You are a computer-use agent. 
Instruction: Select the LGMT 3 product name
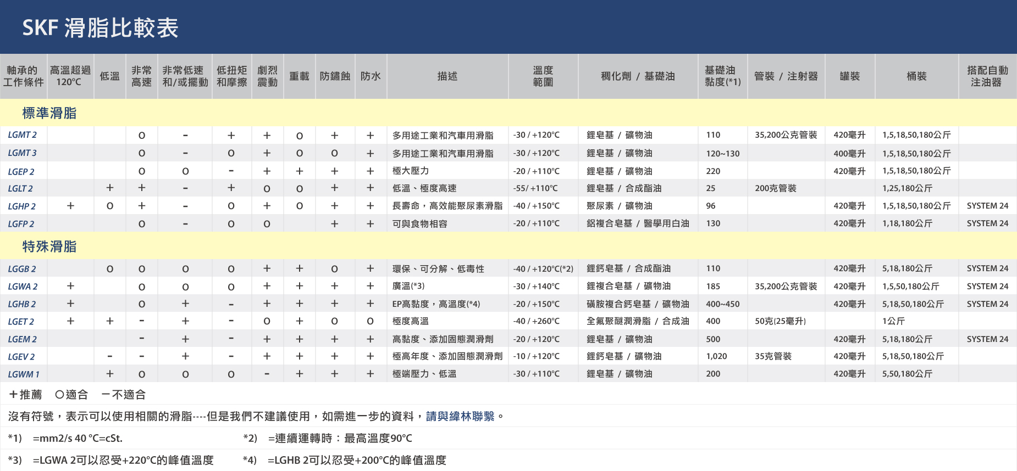(23, 153)
